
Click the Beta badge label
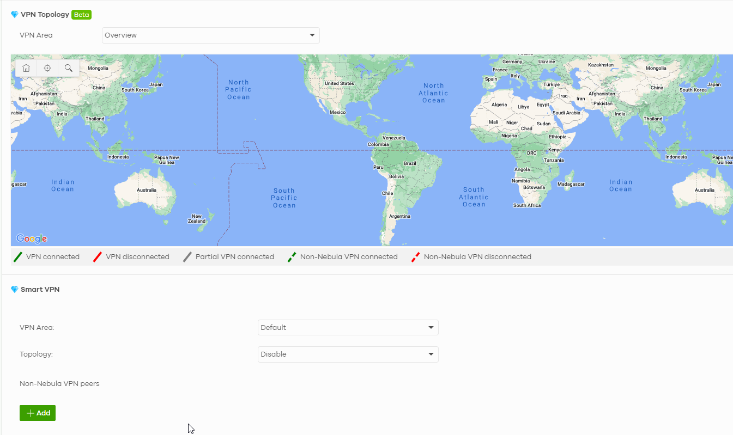coord(81,15)
